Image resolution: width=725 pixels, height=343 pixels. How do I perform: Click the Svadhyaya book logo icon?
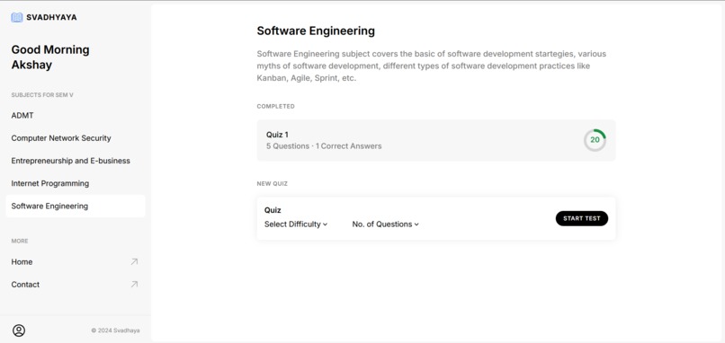coord(17,18)
